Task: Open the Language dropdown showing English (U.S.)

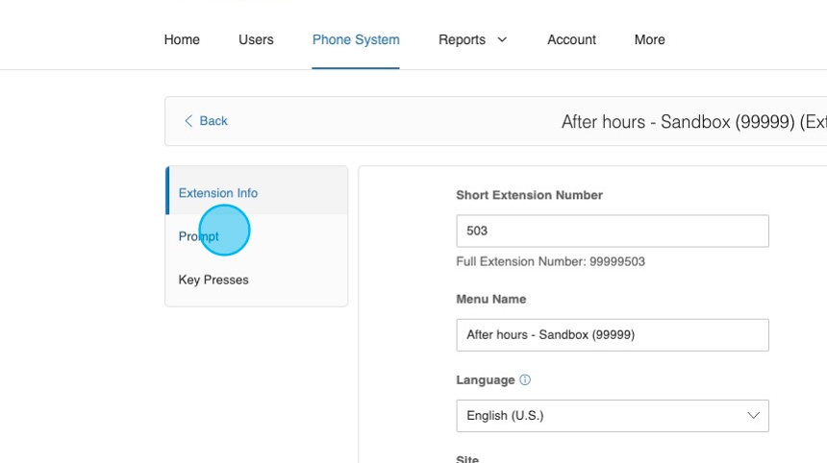Action: (612, 416)
